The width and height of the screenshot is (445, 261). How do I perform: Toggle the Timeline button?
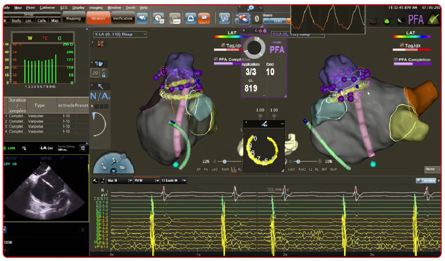click(x=426, y=180)
